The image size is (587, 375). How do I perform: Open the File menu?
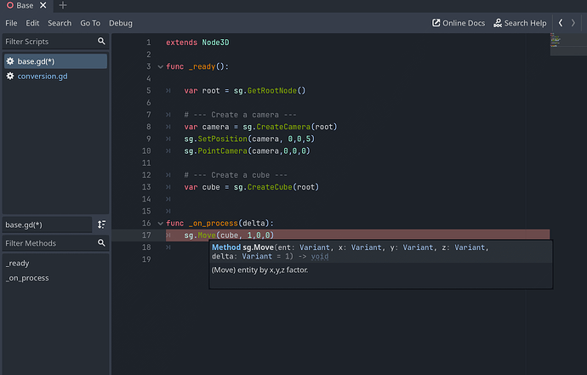[x=11, y=23]
